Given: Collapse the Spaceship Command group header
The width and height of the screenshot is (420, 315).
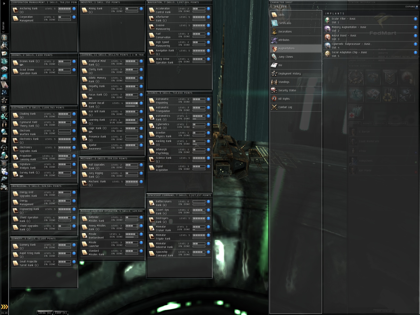Looking at the screenshot, I should pos(180,195).
